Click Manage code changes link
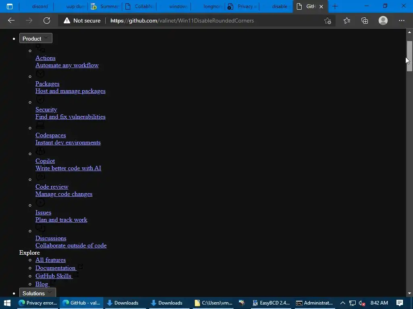Viewport: 413px width, 309px height. pyautogui.click(x=64, y=194)
